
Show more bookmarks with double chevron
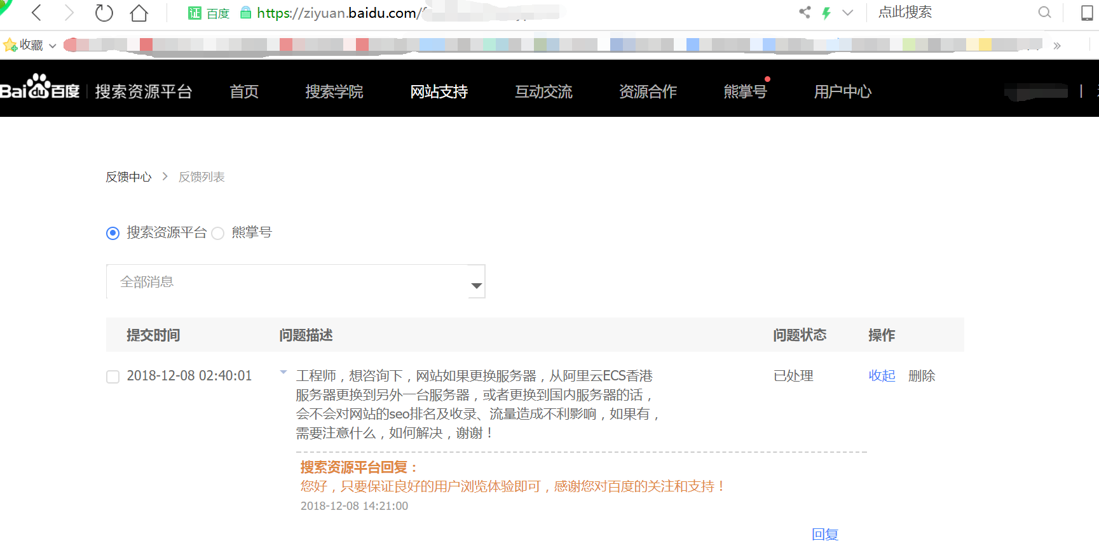coord(1056,46)
